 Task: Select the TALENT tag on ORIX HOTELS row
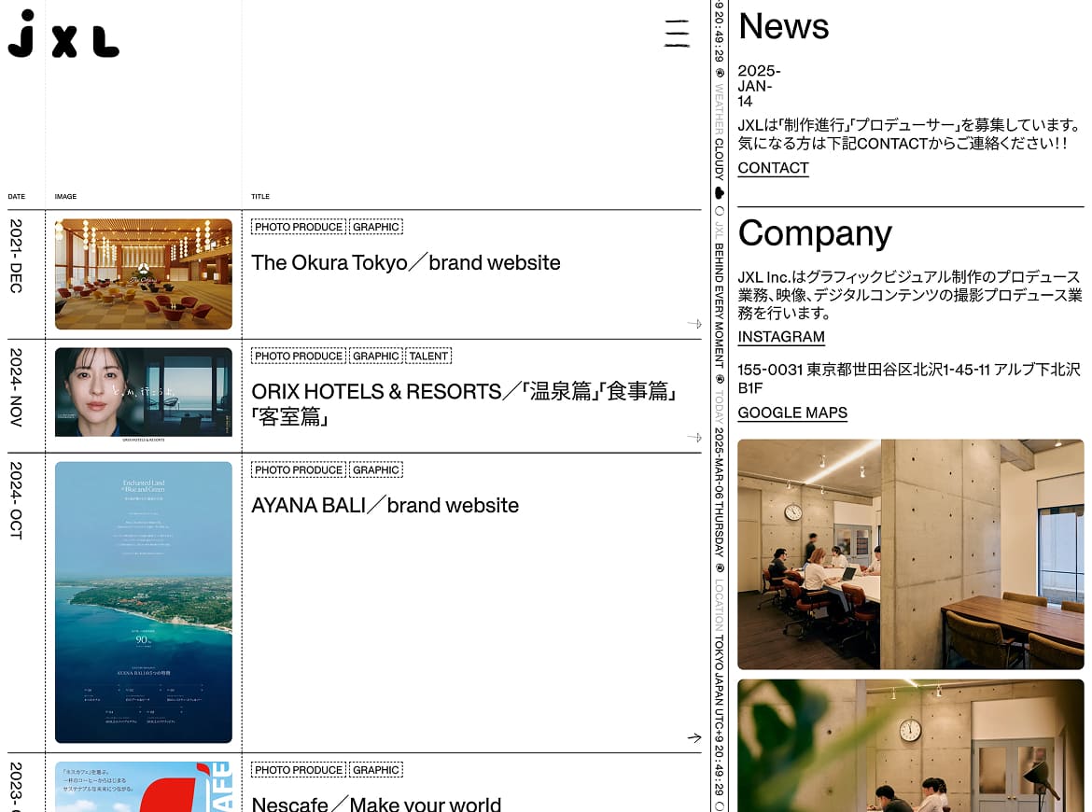tap(428, 356)
